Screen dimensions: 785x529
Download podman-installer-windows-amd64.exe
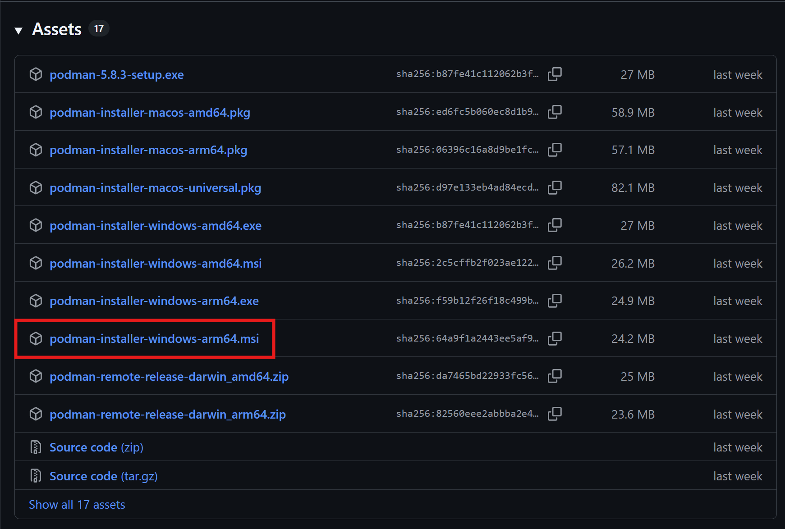pos(156,226)
